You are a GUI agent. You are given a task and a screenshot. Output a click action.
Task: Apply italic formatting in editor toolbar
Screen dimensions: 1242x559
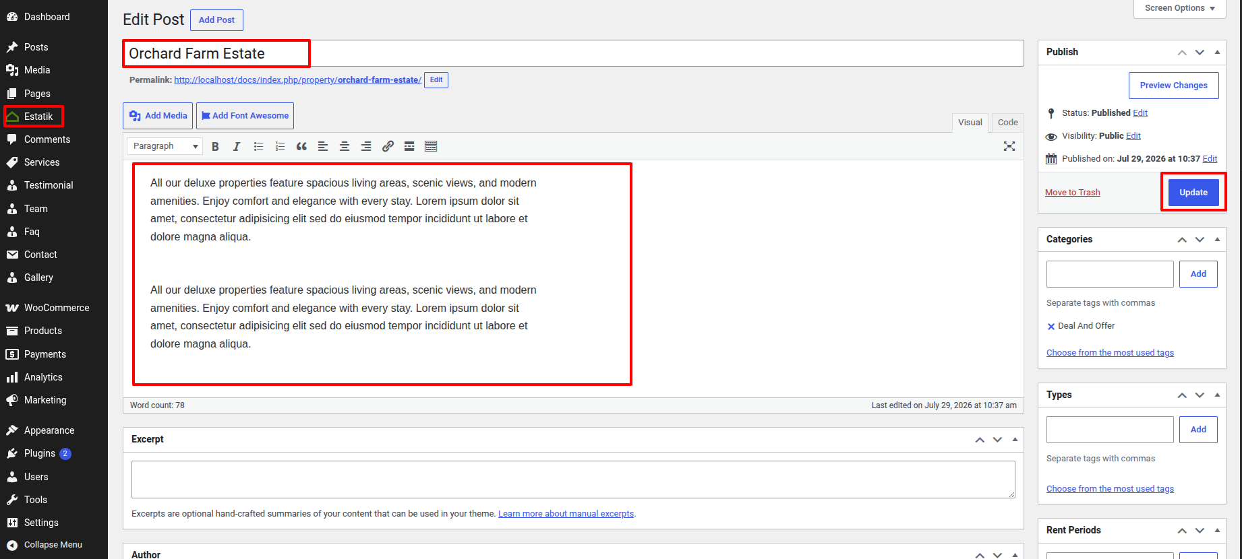[237, 146]
